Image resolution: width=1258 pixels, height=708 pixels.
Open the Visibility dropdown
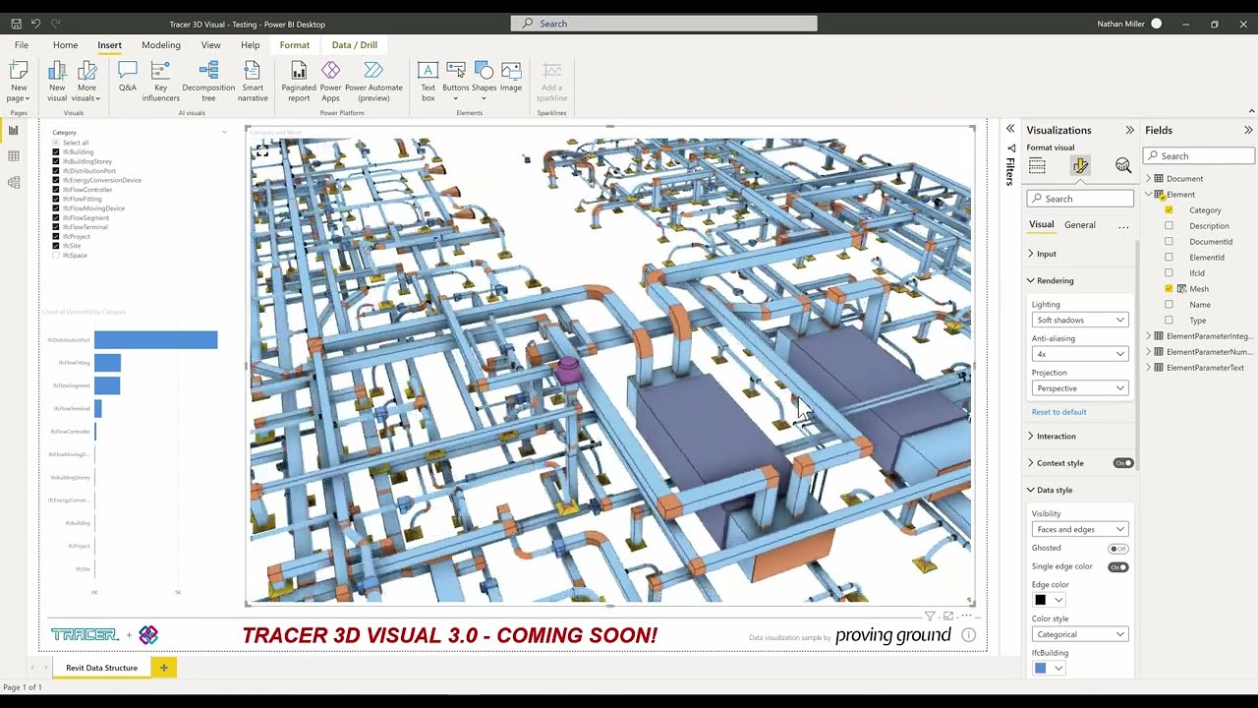tap(1080, 529)
